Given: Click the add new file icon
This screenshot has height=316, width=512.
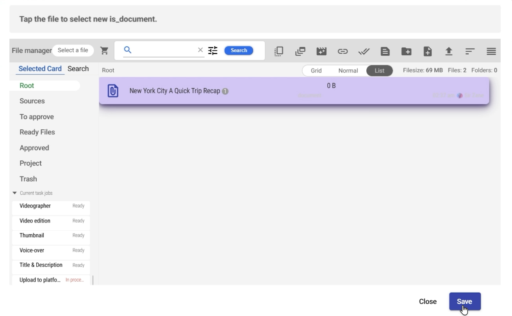Looking at the screenshot, I should (x=428, y=51).
